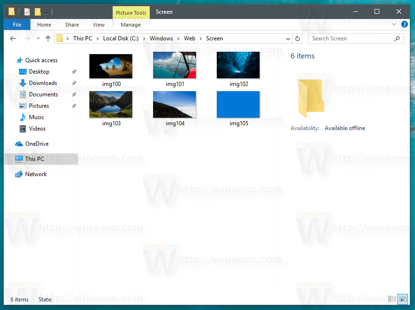This screenshot has width=415, height=310.
Task: Switch to the Home ribbon tab
Action: pyautogui.click(x=44, y=25)
